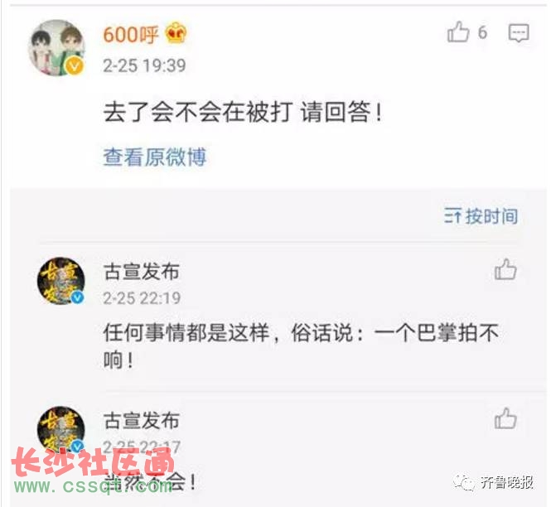Click the crown badge next to 600呼
This screenshot has height=507, width=551.
[x=176, y=33]
